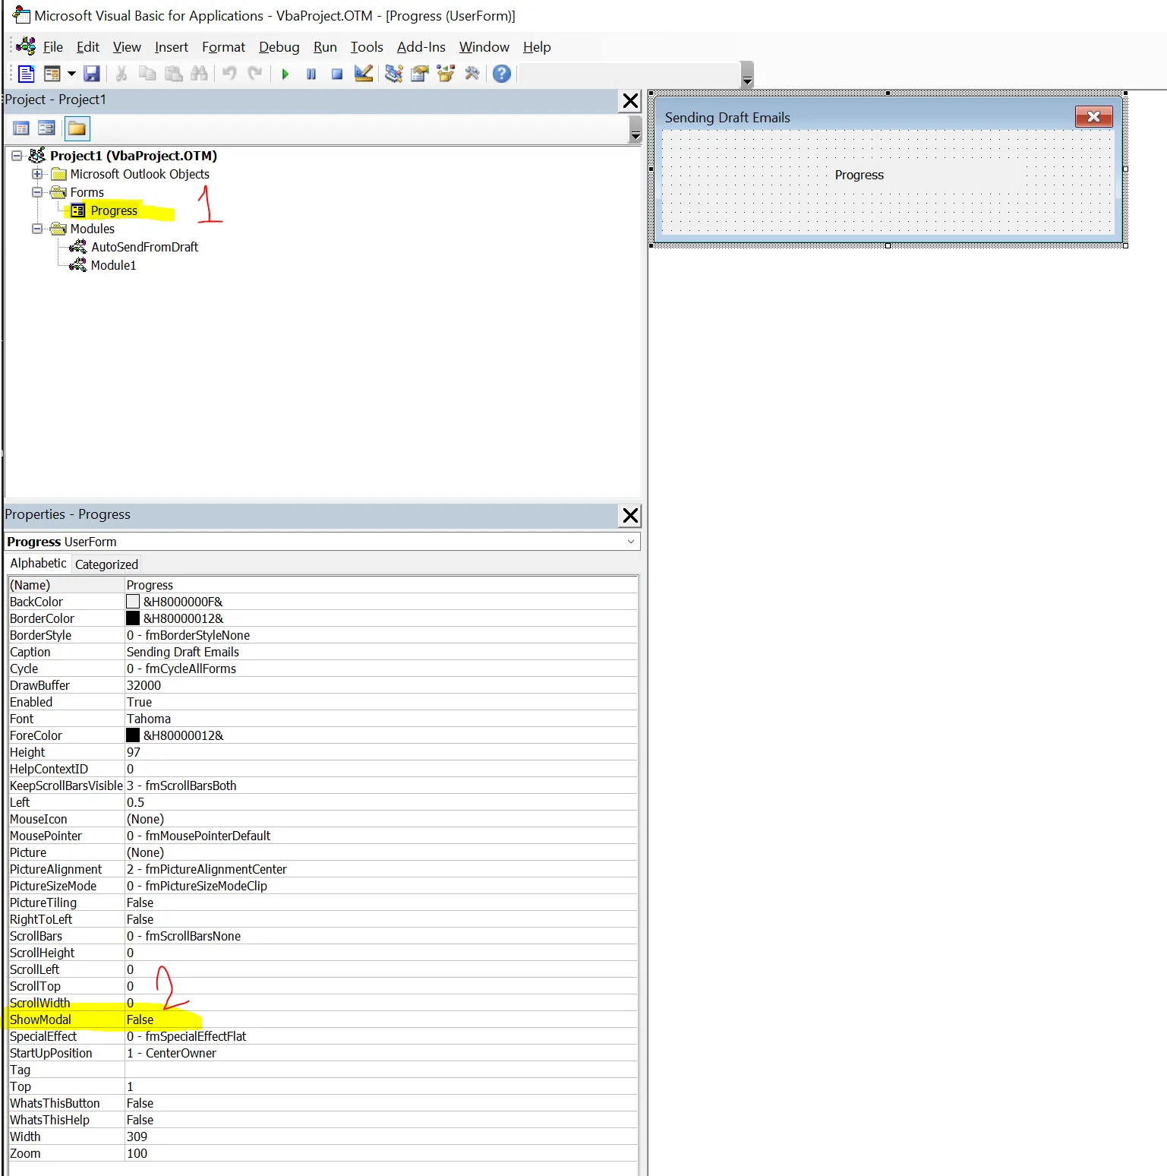Click the Copy icon in the toolbar
Image resolution: width=1167 pixels, height=1176 pixels.
point(147,74)
